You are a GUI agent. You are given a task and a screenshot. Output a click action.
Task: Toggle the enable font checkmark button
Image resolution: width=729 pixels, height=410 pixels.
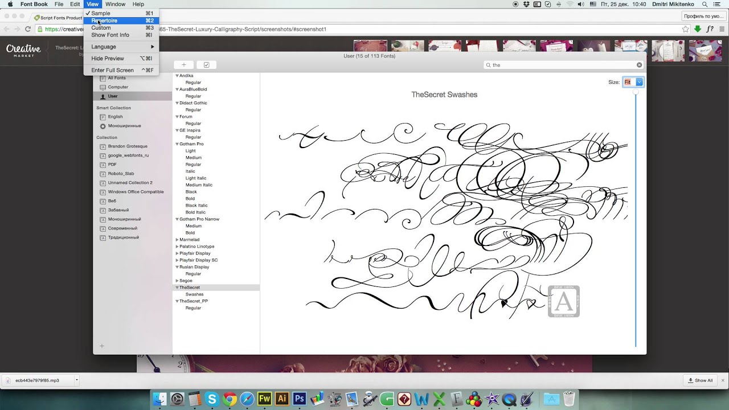coord(206,65)
